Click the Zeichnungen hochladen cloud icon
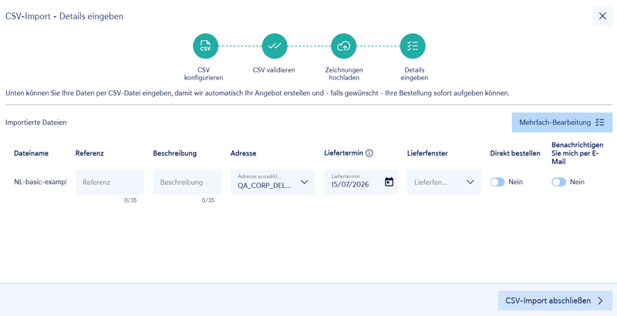 pyautogui.click(x=344, y=46)
